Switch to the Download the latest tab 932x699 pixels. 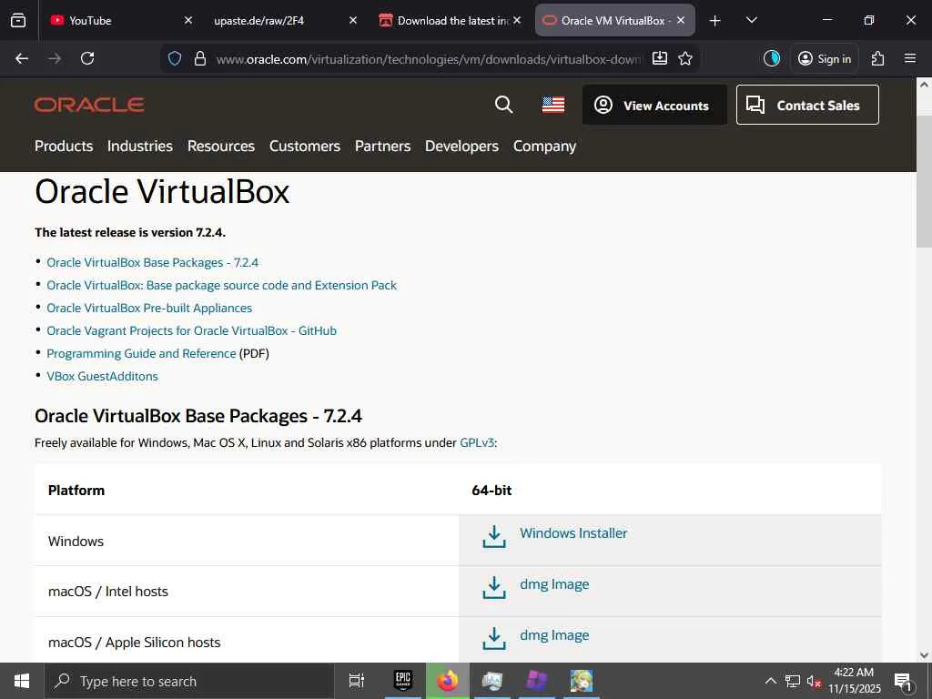click(450, 21)
